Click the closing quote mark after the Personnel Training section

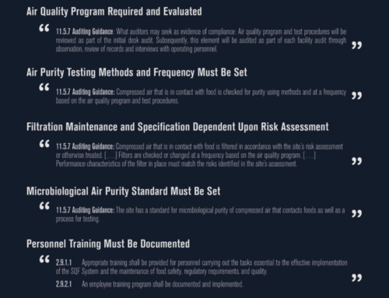(x=356, y=278)
